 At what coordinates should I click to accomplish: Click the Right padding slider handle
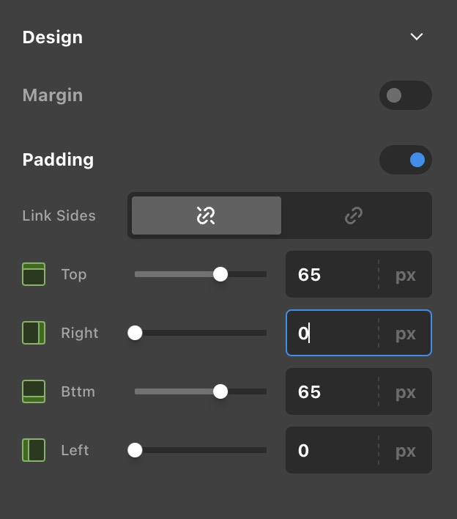(x=135, y=333)
